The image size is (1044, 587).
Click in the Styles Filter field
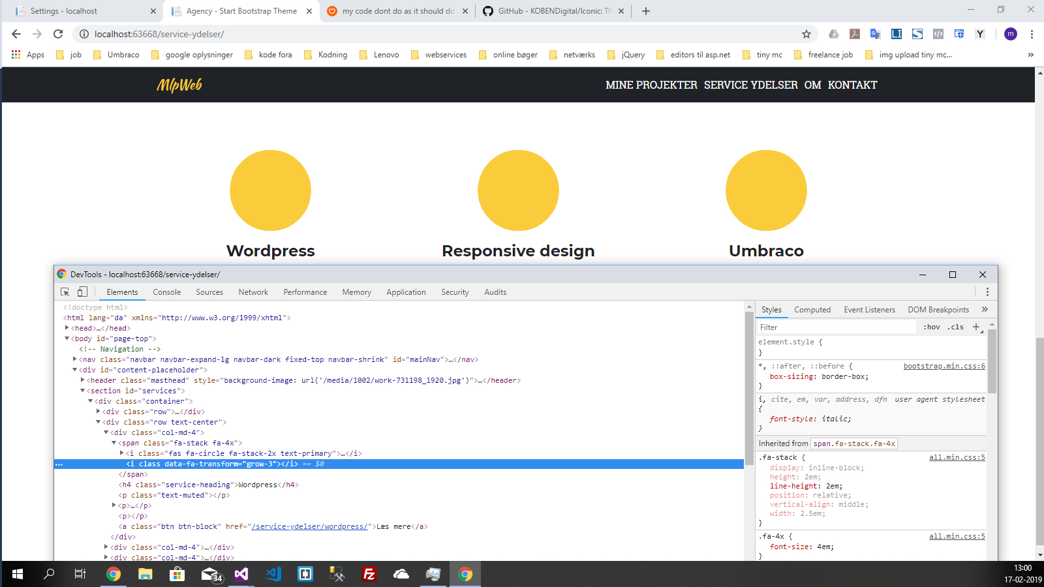click(837, 327)
